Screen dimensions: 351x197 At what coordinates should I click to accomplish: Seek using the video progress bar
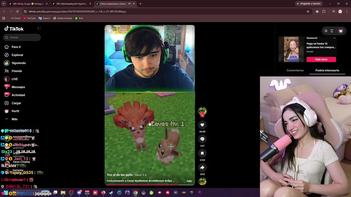(150, 185)
